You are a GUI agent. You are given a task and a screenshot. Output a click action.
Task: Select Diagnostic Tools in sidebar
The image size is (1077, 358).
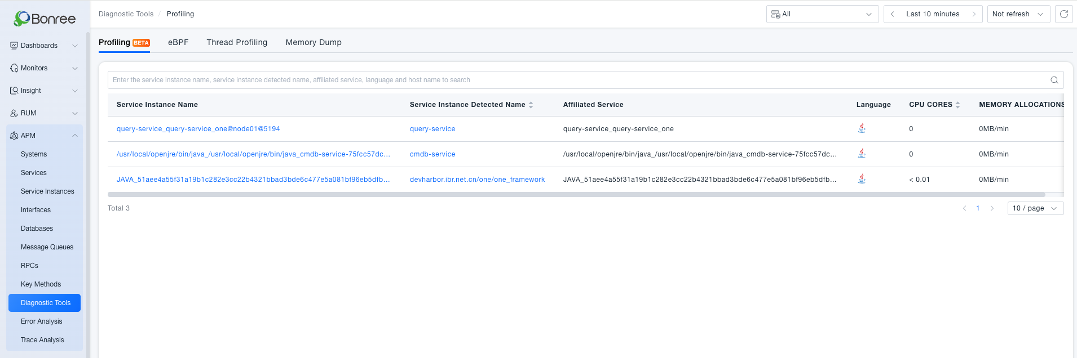click(x=45, y=303)
